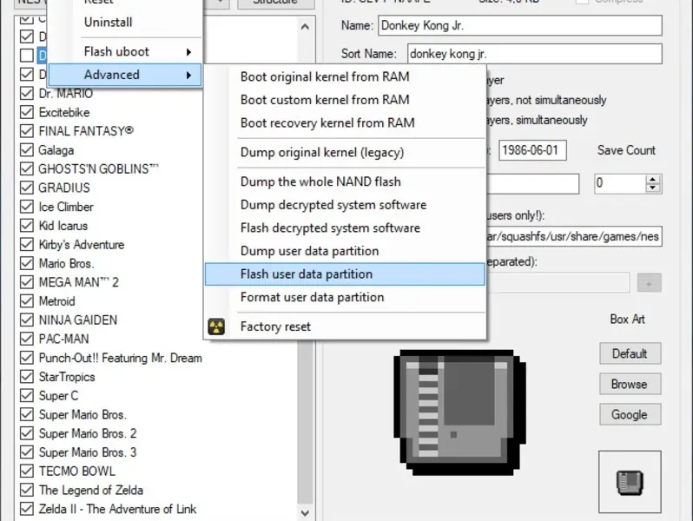Select Super C in the list

click(58, 396)
